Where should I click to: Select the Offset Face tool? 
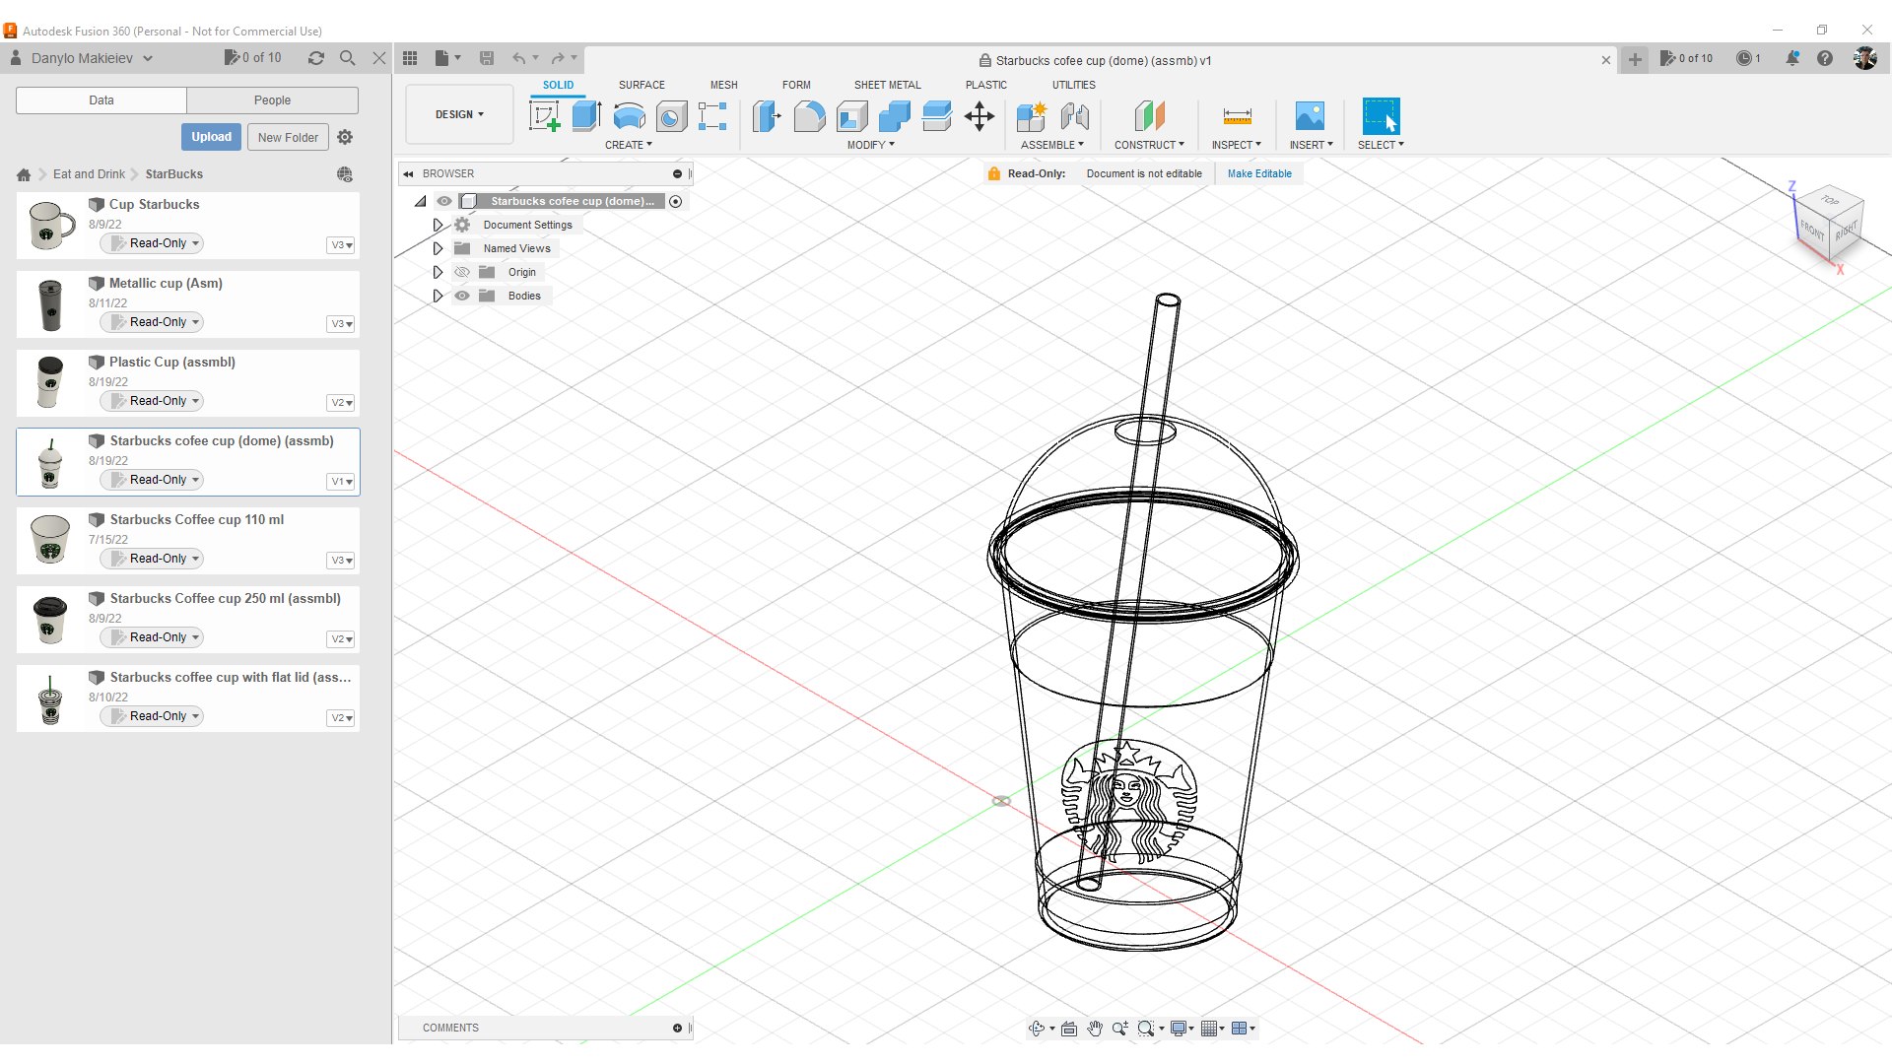(x=936, y=116)
